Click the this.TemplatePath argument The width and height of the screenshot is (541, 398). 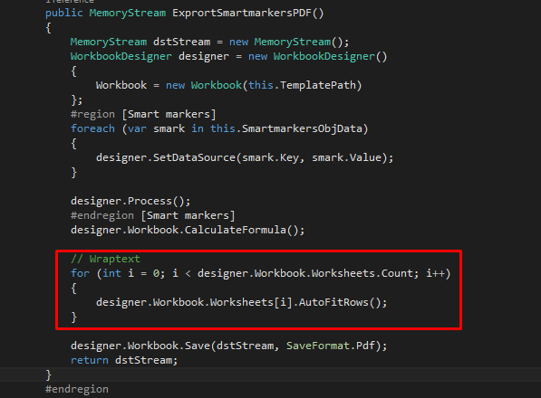302,85
